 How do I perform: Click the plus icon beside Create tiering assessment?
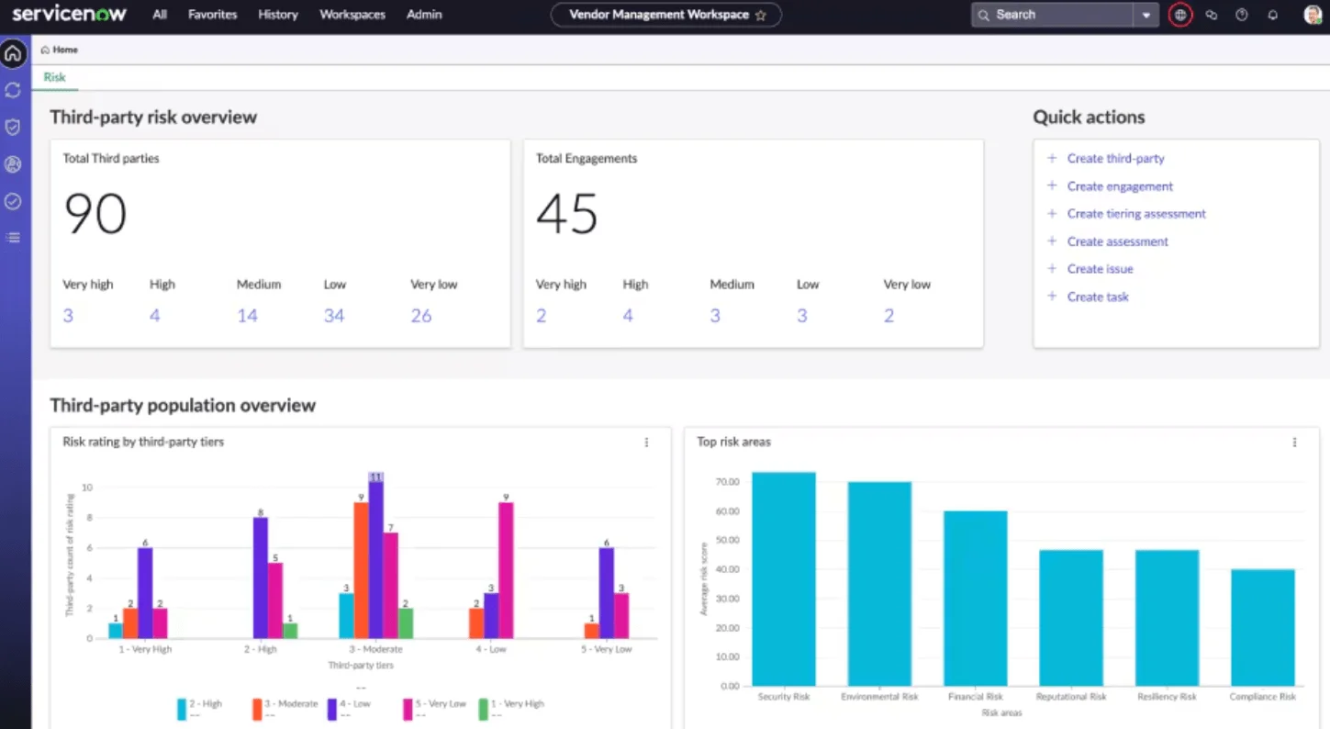(1052, 213)
